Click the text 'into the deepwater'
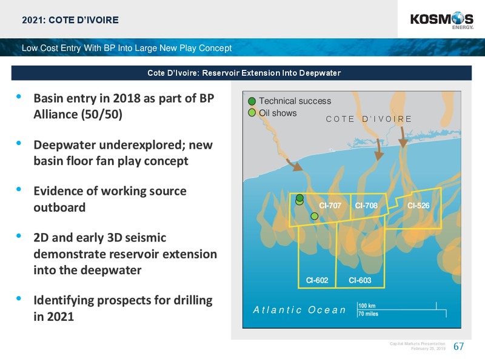 [87, 270]
